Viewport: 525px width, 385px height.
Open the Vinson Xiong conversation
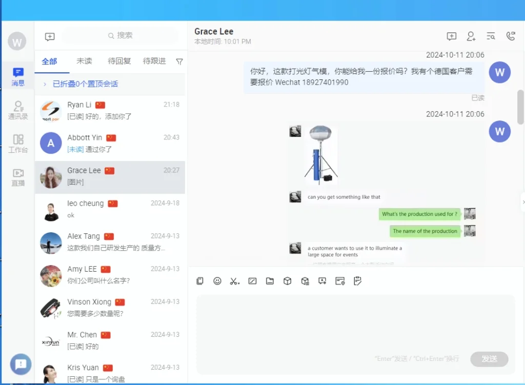click(110, 308)
